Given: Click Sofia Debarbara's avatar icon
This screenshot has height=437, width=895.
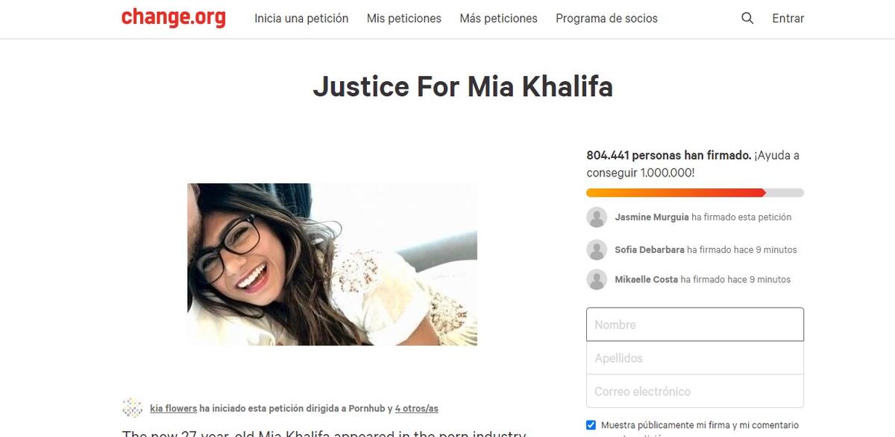Looking at the screenshot, I should tap(597, 249).
